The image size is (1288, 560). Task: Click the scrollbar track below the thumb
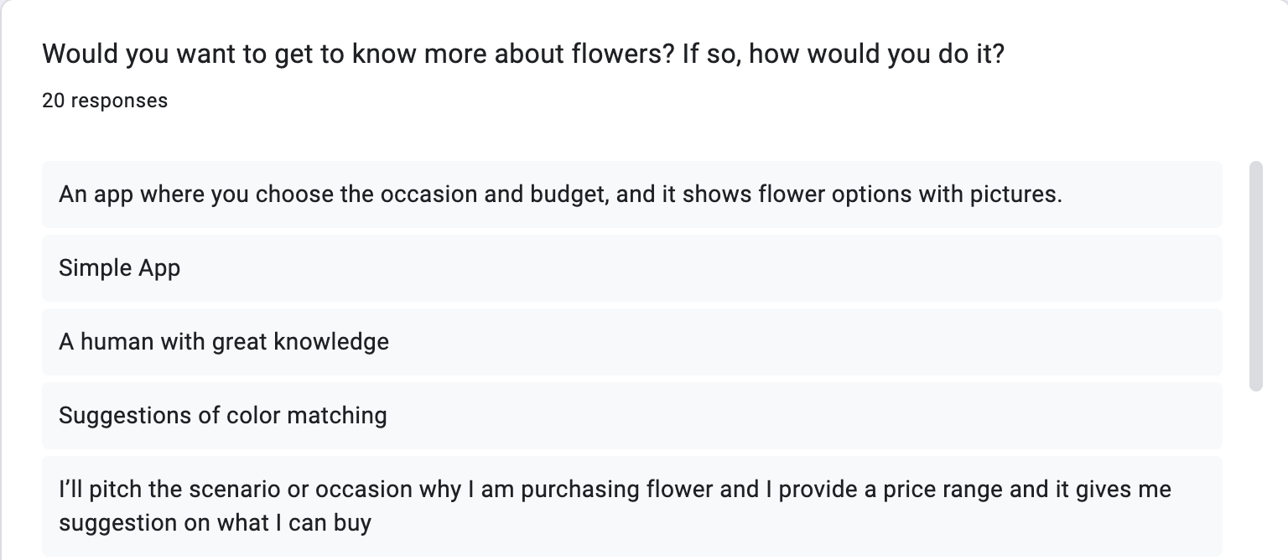1255,469
